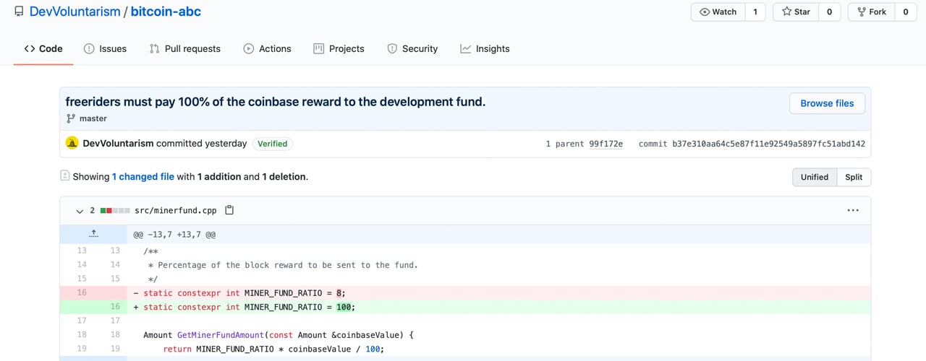This screenshot has height=361, width=926.
Task: Fork the repository
Action: click(872, 12)
